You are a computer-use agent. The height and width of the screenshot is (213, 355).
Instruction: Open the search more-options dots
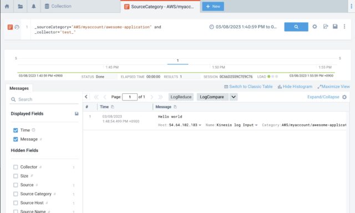click(344, 27)
